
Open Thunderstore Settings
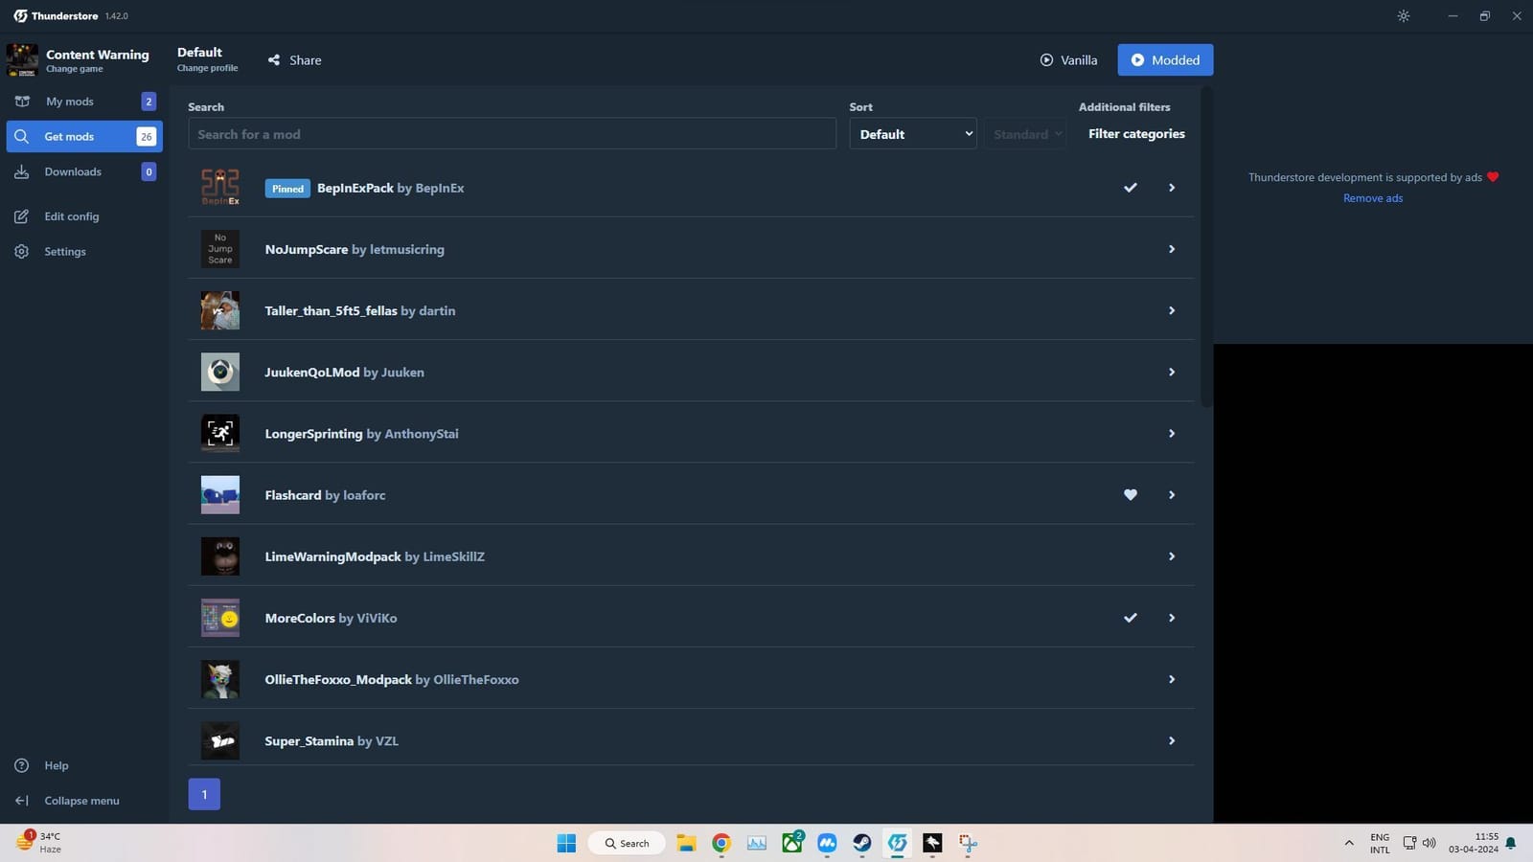(x=65, y=251)
